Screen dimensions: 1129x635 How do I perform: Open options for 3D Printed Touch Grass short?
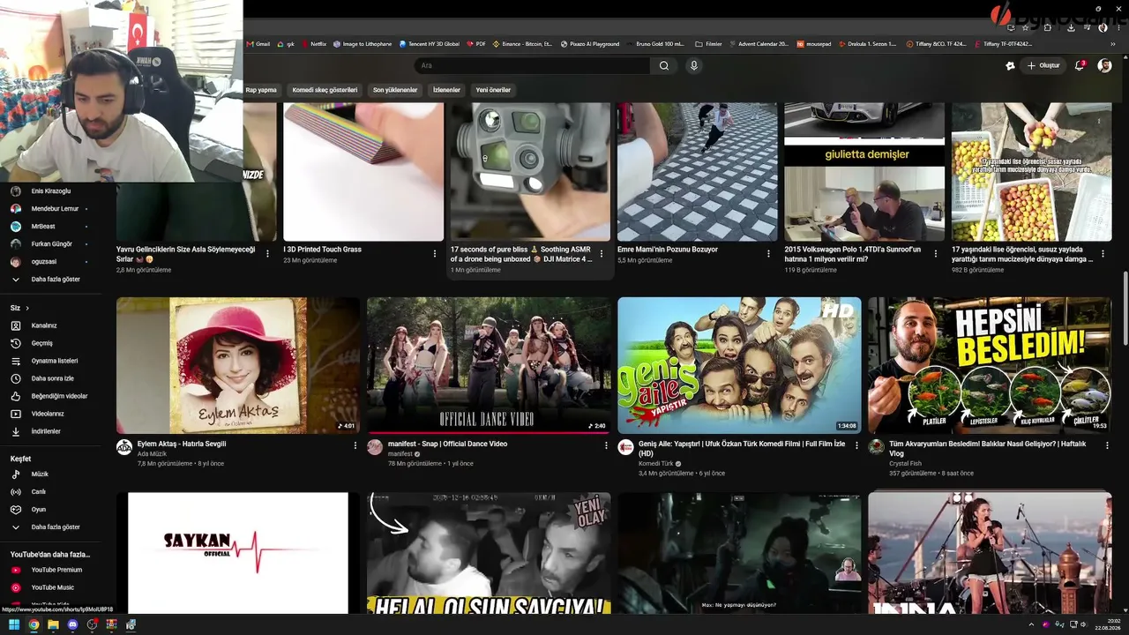[435, 253]
